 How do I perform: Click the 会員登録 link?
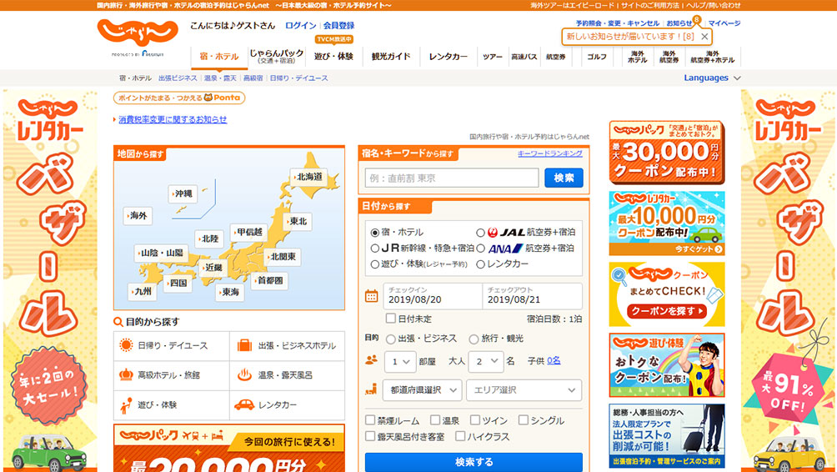[338, 25]
